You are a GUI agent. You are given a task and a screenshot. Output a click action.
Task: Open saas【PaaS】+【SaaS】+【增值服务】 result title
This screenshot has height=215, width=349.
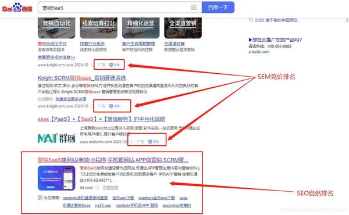coord(101,119)
